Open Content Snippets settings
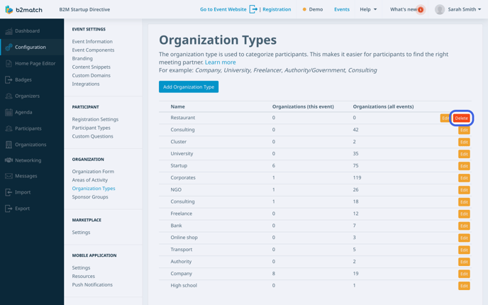Screen dimensions: 488x305 (x=91, y=67)
